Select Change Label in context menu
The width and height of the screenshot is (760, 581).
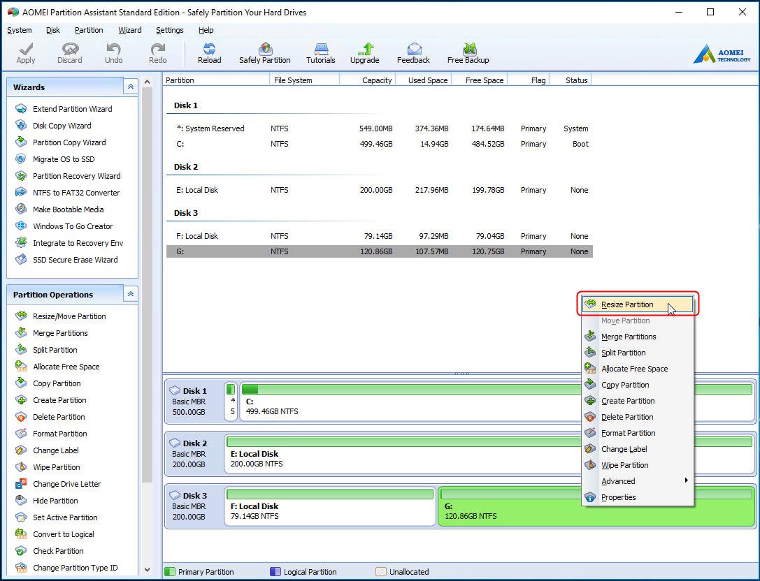click(638, 449)
